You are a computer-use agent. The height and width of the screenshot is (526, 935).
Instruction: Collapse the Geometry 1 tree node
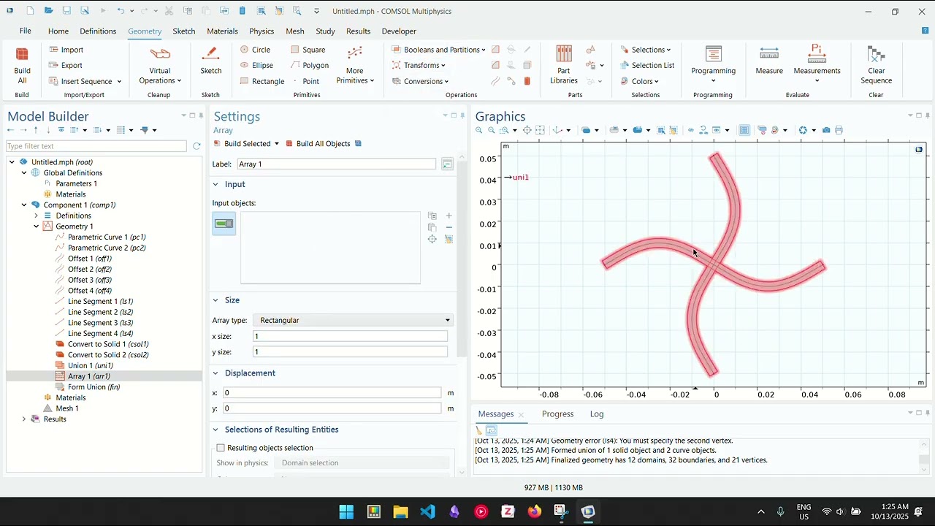coord(37,226)
